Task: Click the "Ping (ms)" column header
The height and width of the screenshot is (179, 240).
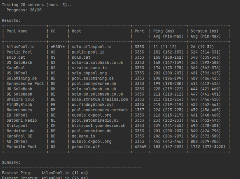Action: click(164, 31)
